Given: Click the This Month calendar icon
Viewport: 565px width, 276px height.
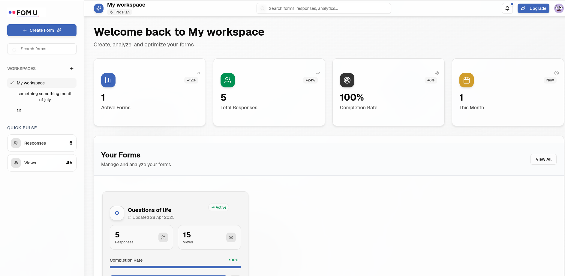Looking at the screenshot, I should coord(467,80).
